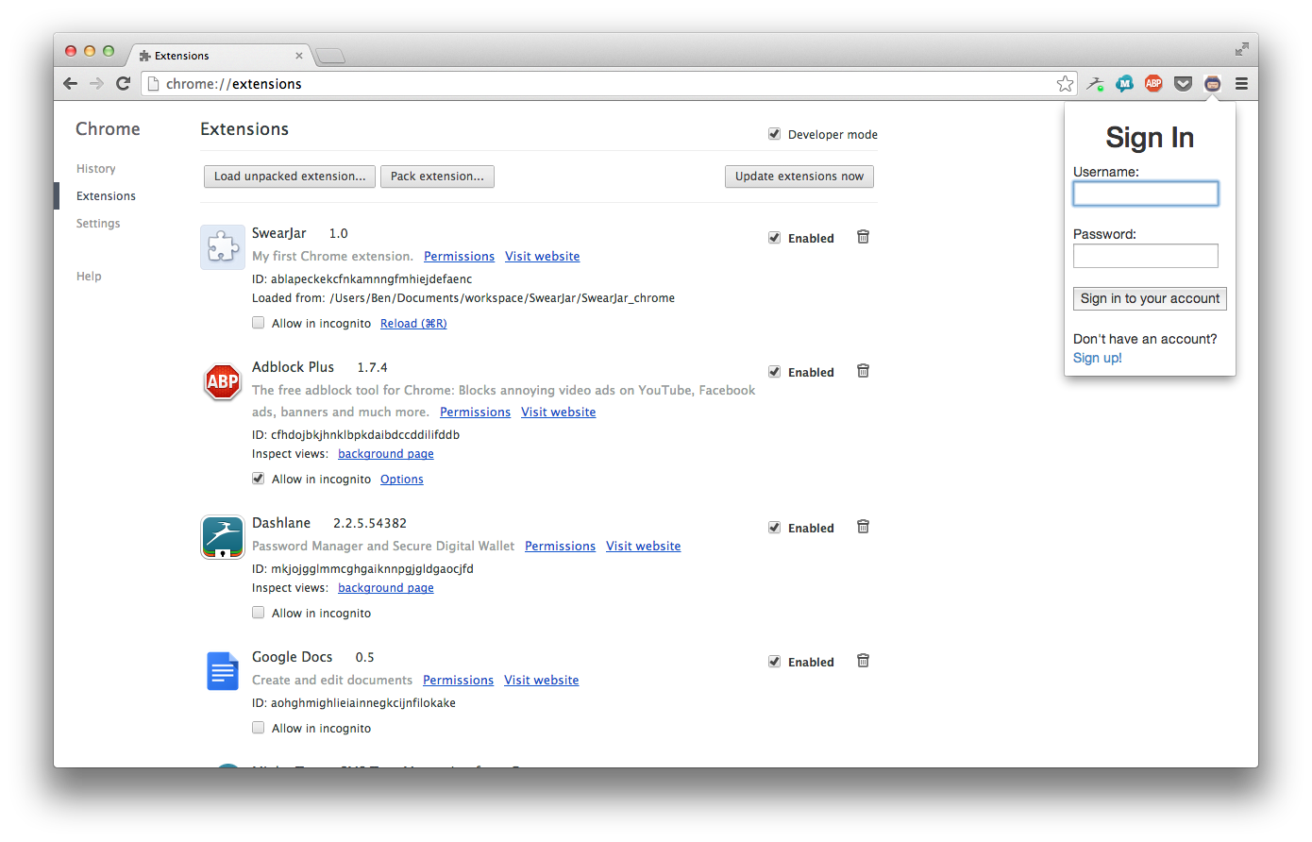Uncheck Allow in incognito for Adblock Plus
Image resolution: width=1312 pixels, height=842 pixels.
pos(258,479)
